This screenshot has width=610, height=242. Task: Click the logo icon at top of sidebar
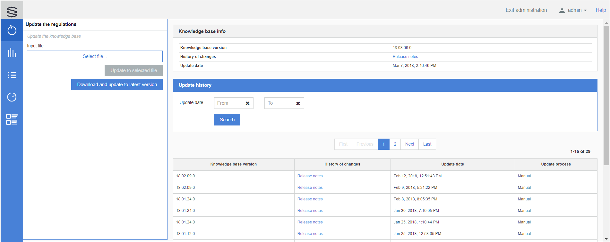coord(12,12)
